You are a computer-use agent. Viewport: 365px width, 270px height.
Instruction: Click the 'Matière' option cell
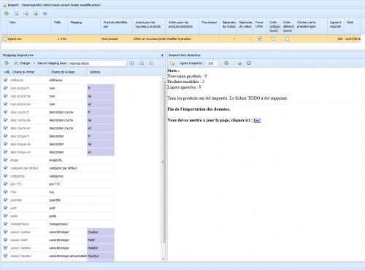[101, 248]
